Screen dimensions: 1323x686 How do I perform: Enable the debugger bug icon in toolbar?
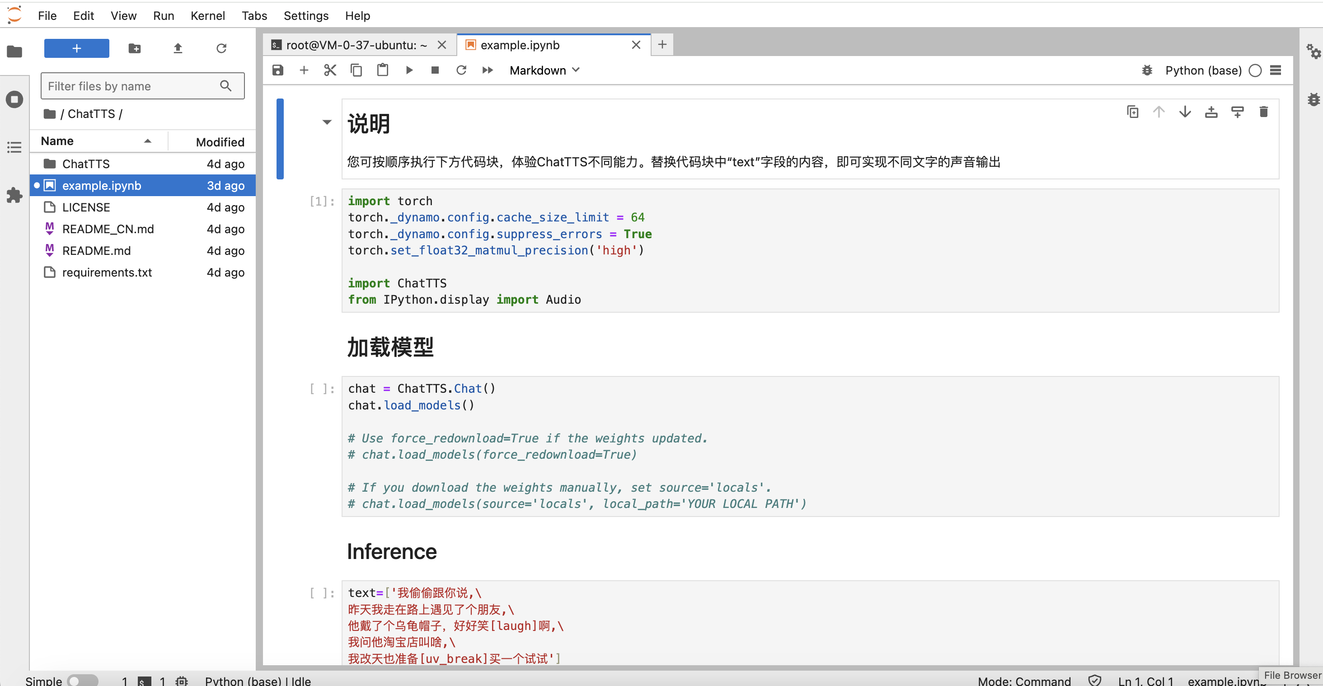[x=1147, y=70]
